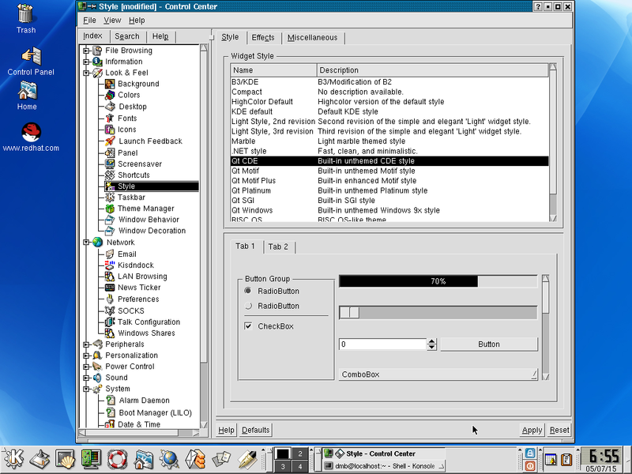Launch the terminal shell from the panel
The image size is (632, 474).
pos(66,459)
